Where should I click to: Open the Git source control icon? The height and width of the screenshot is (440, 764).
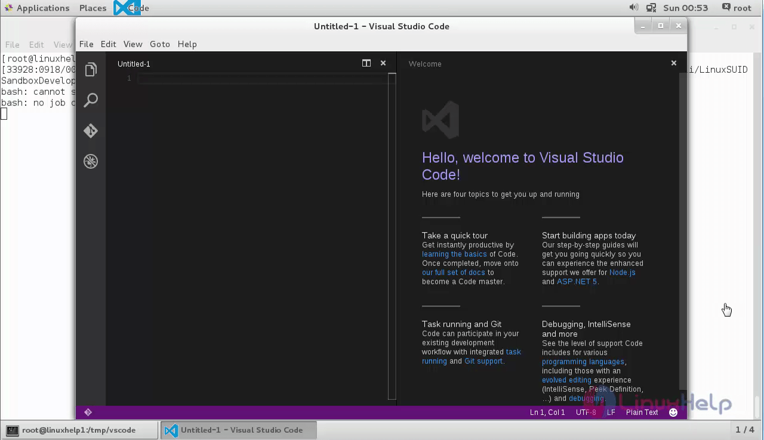pos(91,131)
